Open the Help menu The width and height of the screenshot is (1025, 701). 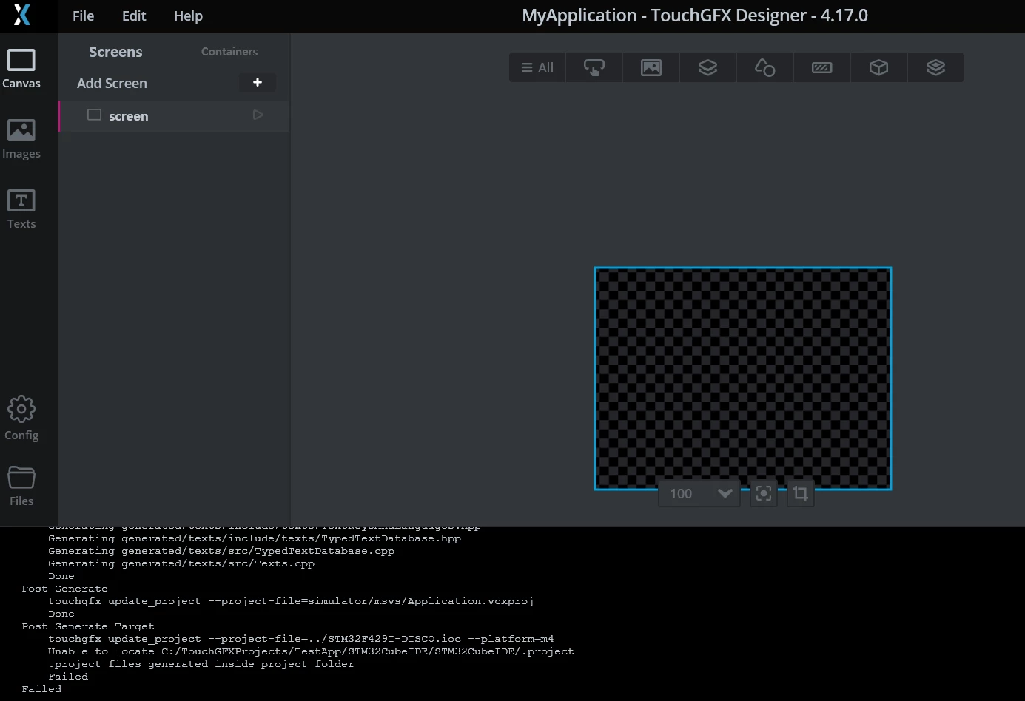point(188,16)
